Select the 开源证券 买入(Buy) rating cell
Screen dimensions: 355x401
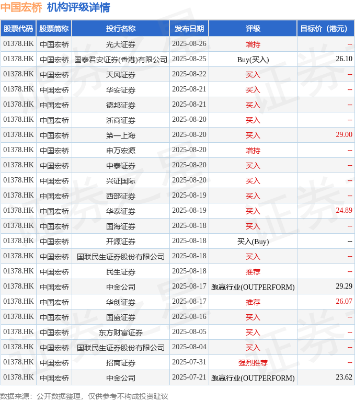pos(253,242)
